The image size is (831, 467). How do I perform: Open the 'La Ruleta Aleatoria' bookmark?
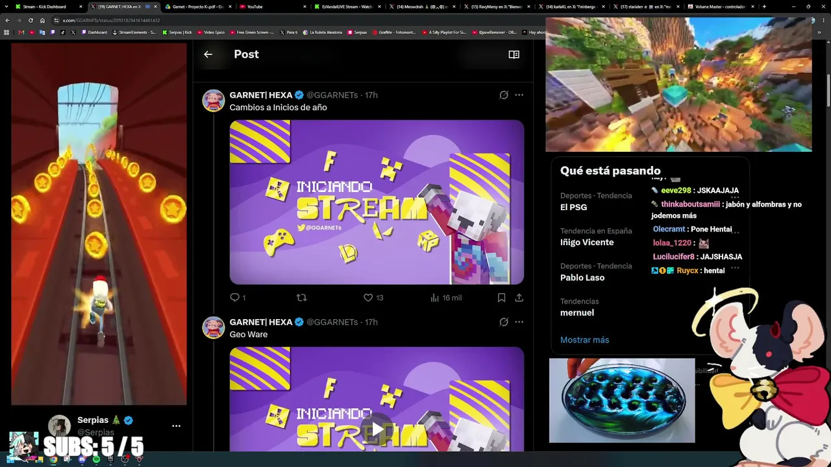click(x=324, y=32)
